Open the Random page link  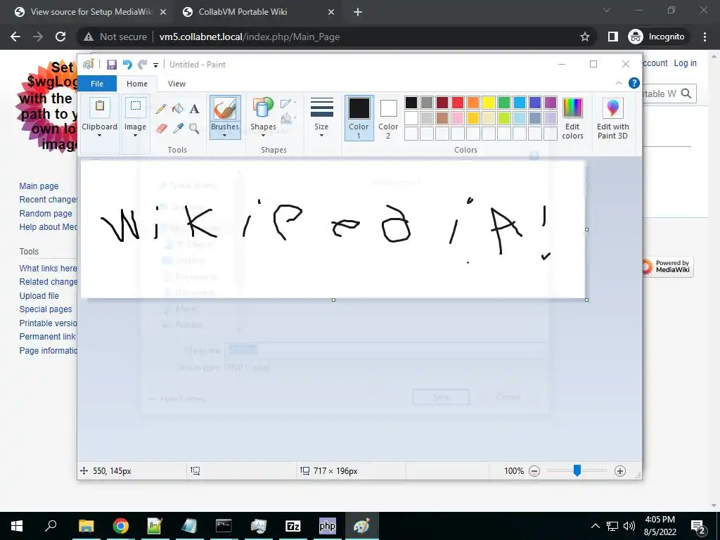46,214
